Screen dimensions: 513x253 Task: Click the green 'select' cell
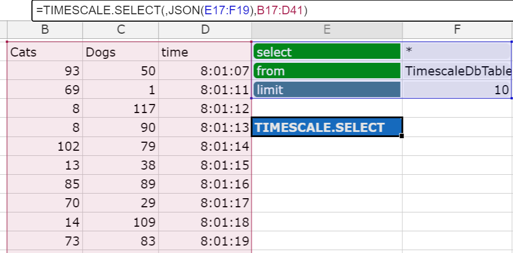click(x=327, y=52)
